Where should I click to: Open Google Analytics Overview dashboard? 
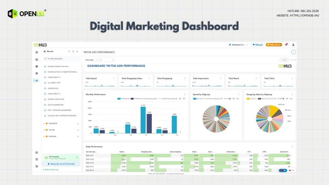[x=58, y=66]
